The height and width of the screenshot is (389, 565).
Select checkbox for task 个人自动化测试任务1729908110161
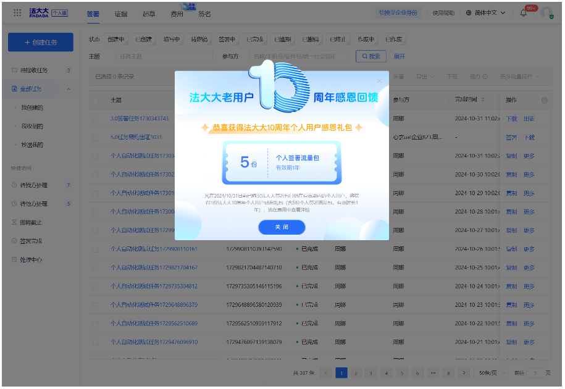pos(96,249)
